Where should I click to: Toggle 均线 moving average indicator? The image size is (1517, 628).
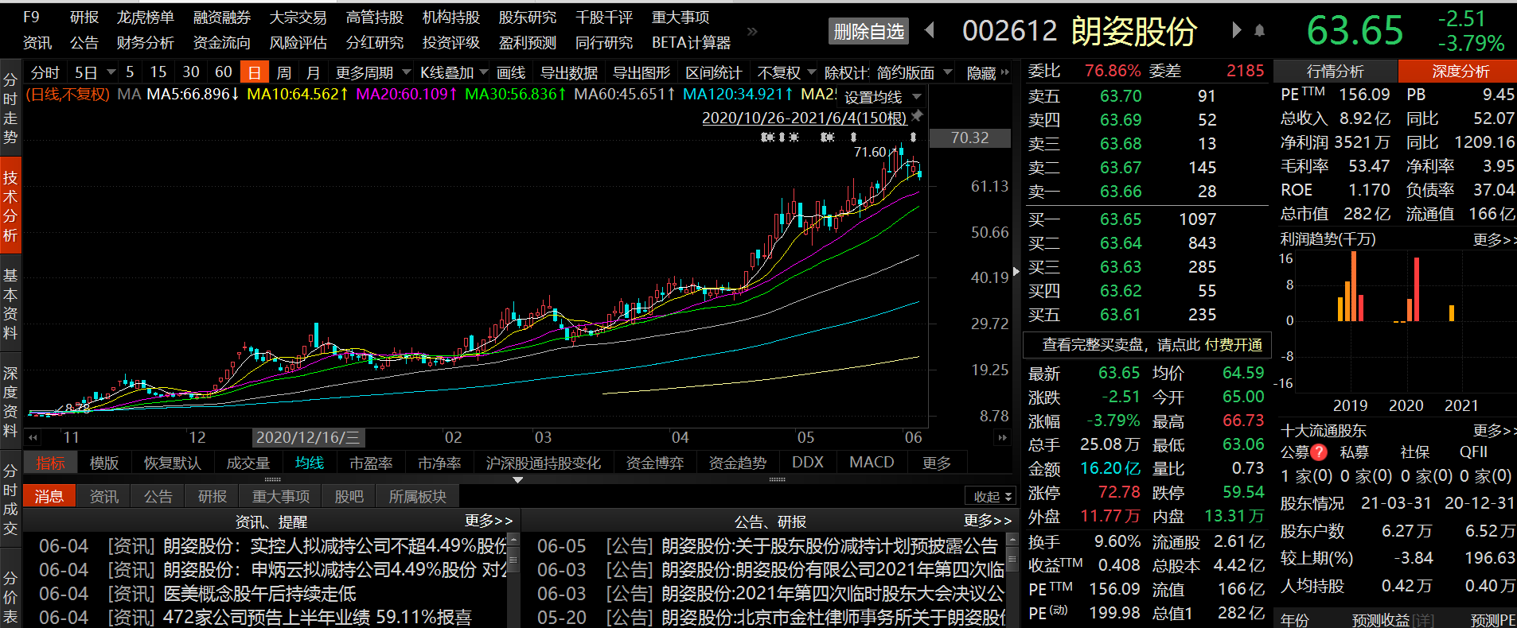coord(310,463)
